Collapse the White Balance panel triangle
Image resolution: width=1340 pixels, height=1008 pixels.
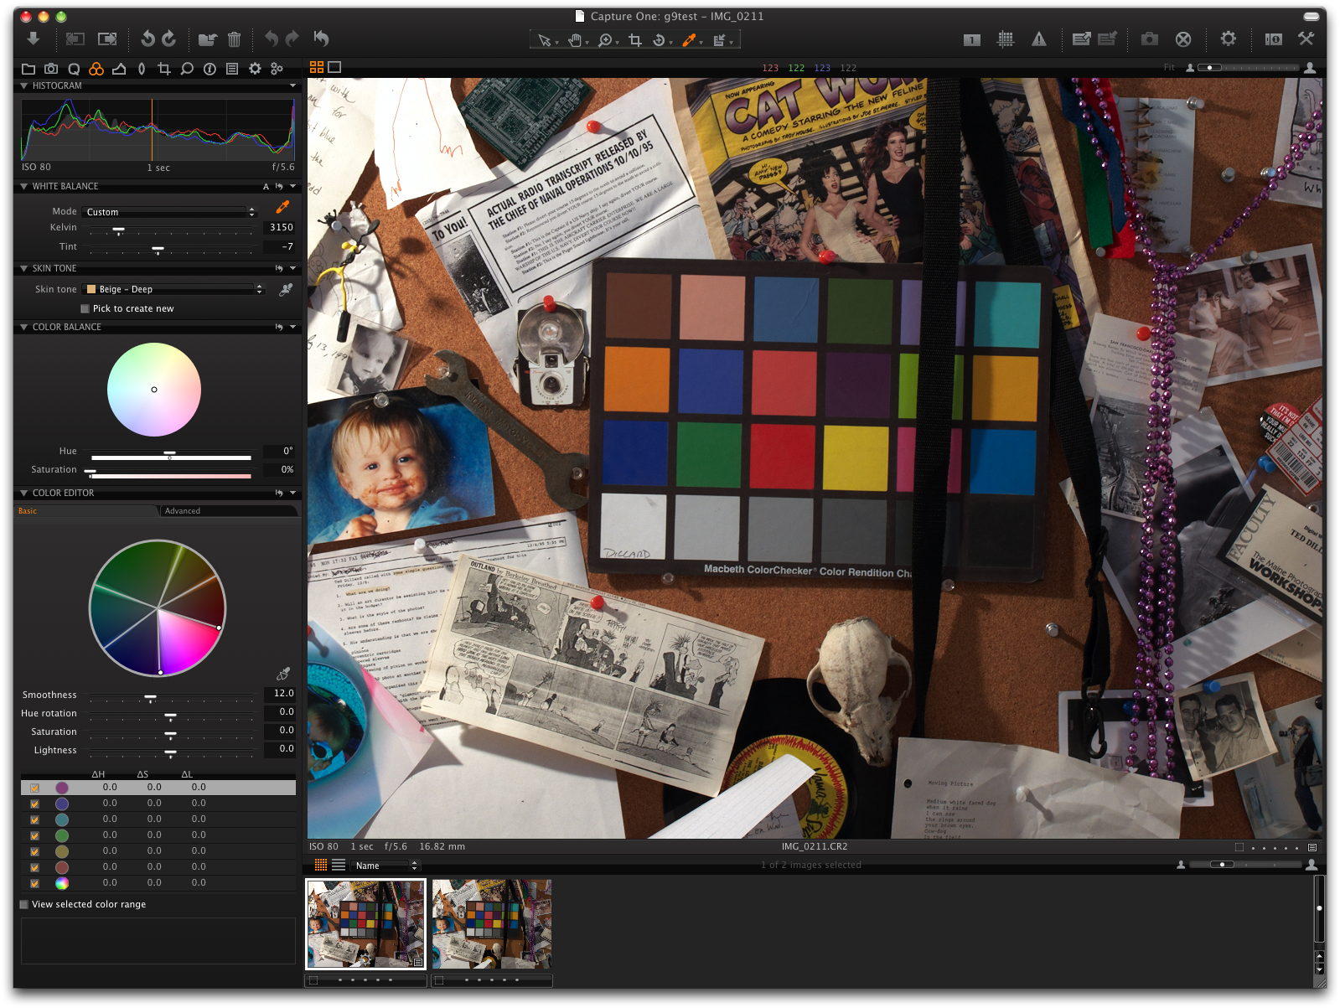23,186
